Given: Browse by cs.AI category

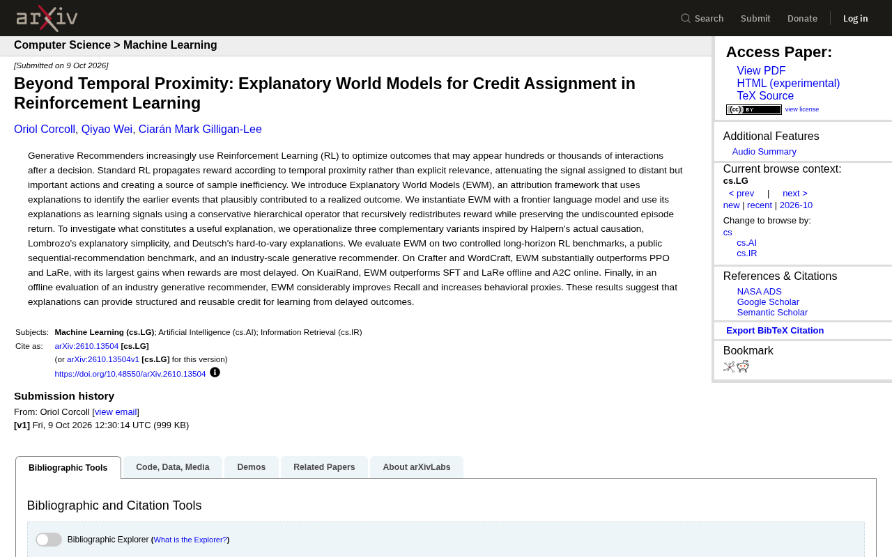Looking at the screenshot, I should click(746, 243).
